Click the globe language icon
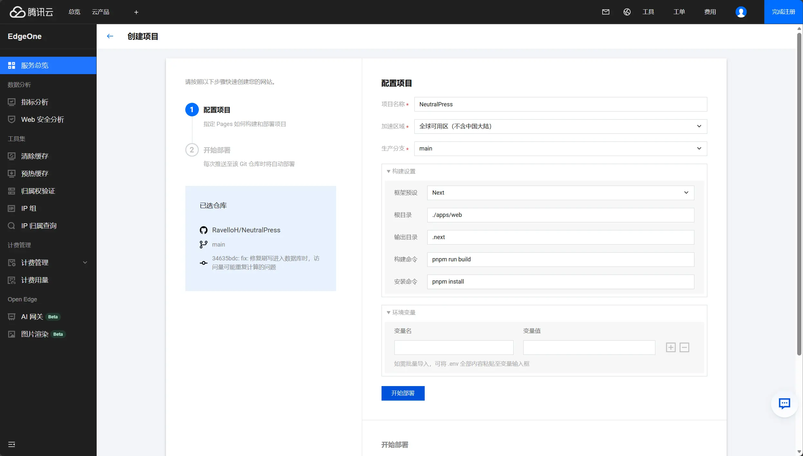Viewport: 803px width, 456px height. [x=627, y=12]
